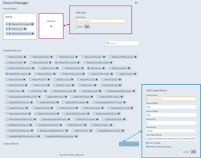Click the + Add Custom Device button

(x=129, y=144)
